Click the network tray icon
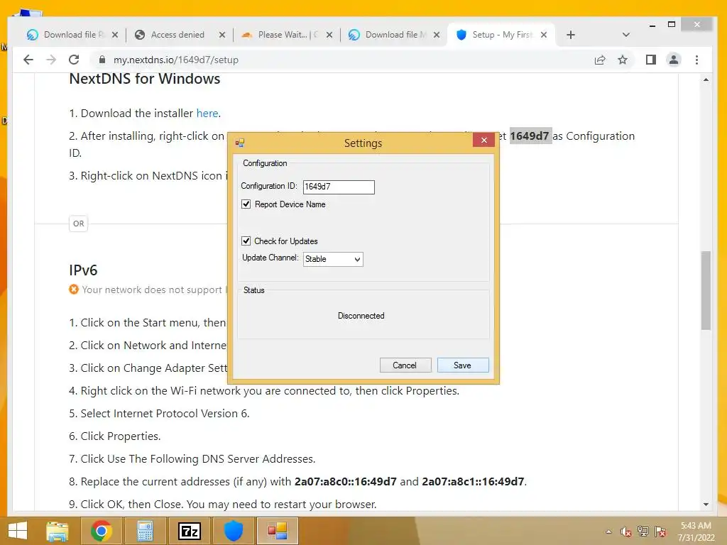Screen dimensions: 727x545 tap(643, 532)
